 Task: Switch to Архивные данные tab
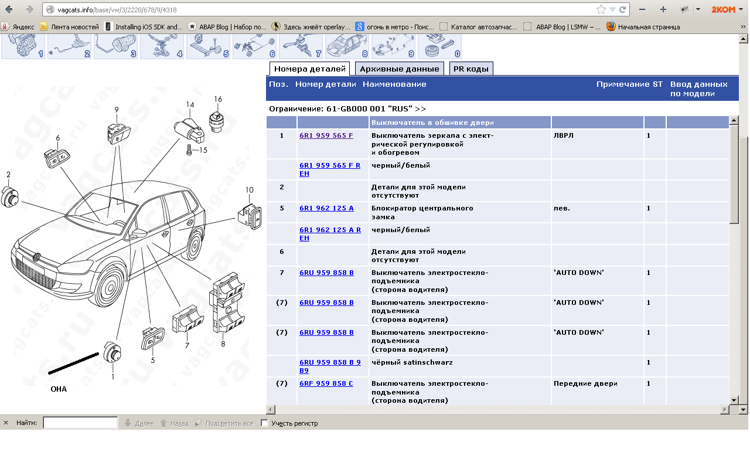pos(400,69)
